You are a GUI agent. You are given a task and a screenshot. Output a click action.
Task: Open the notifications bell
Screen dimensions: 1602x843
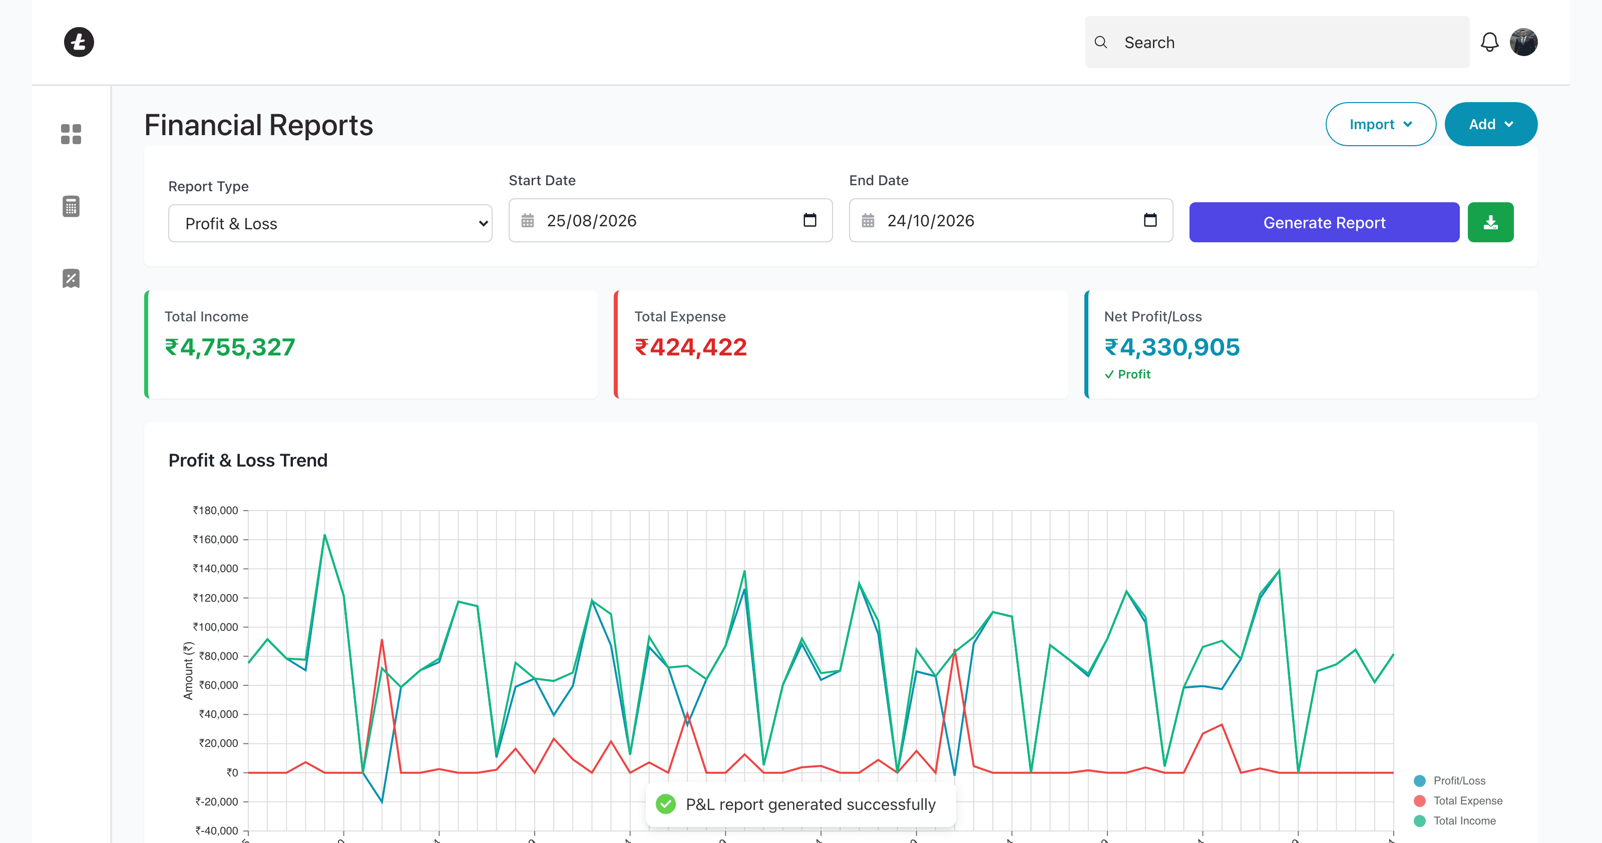tap(1489, 42)
